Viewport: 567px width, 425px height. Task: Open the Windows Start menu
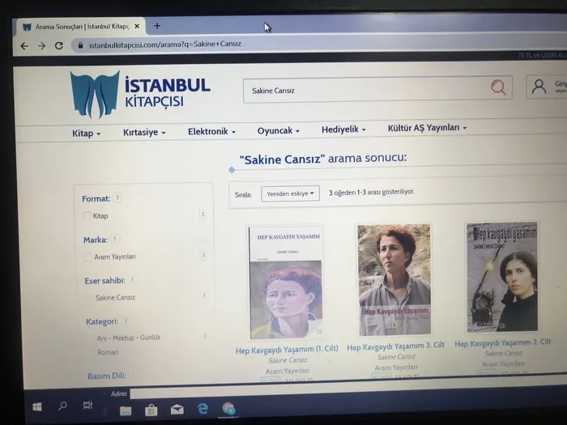[x=37, y=407]
